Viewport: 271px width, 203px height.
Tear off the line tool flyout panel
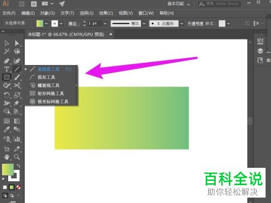click(x=76, y=86)
